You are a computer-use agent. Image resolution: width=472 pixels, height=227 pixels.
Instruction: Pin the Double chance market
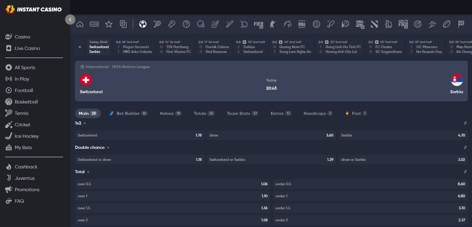pos(465,148)
